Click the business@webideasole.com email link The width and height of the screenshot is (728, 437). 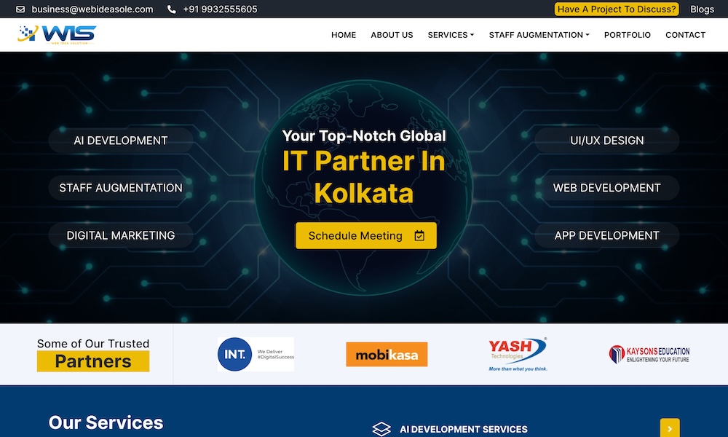click(92, 9)
